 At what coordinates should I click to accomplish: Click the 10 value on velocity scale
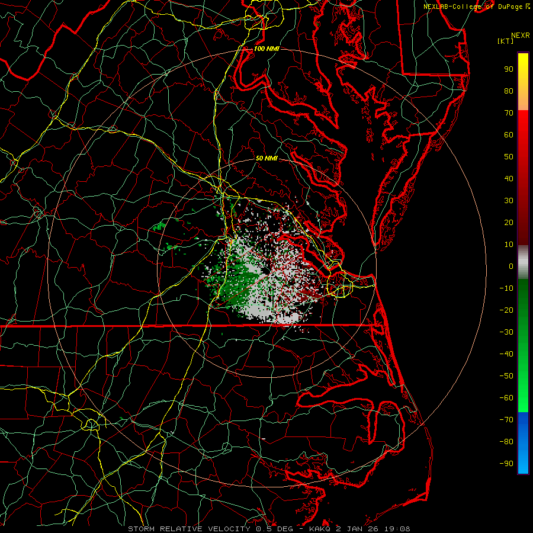click(509, 245)
